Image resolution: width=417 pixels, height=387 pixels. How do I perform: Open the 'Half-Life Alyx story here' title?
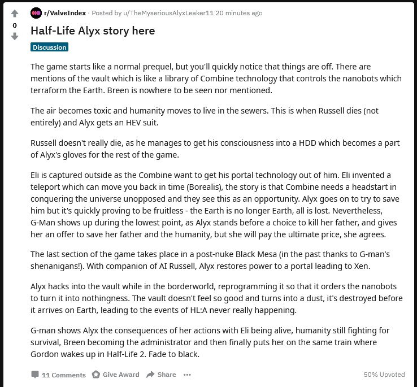tap(93, 31)
